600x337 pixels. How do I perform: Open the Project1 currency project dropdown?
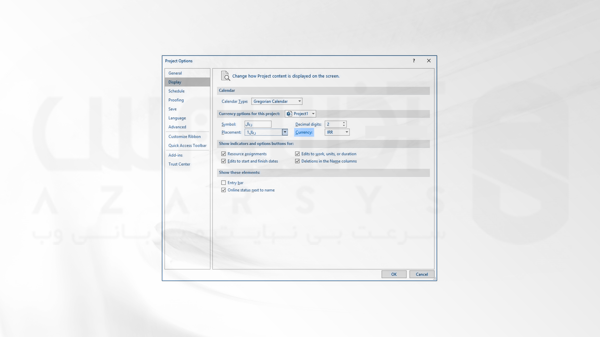coord(300,114)
